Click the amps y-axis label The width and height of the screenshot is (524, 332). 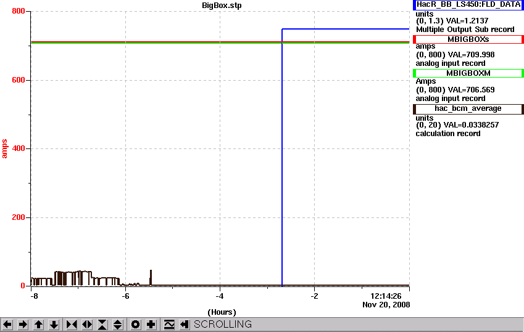pos(4,149)
